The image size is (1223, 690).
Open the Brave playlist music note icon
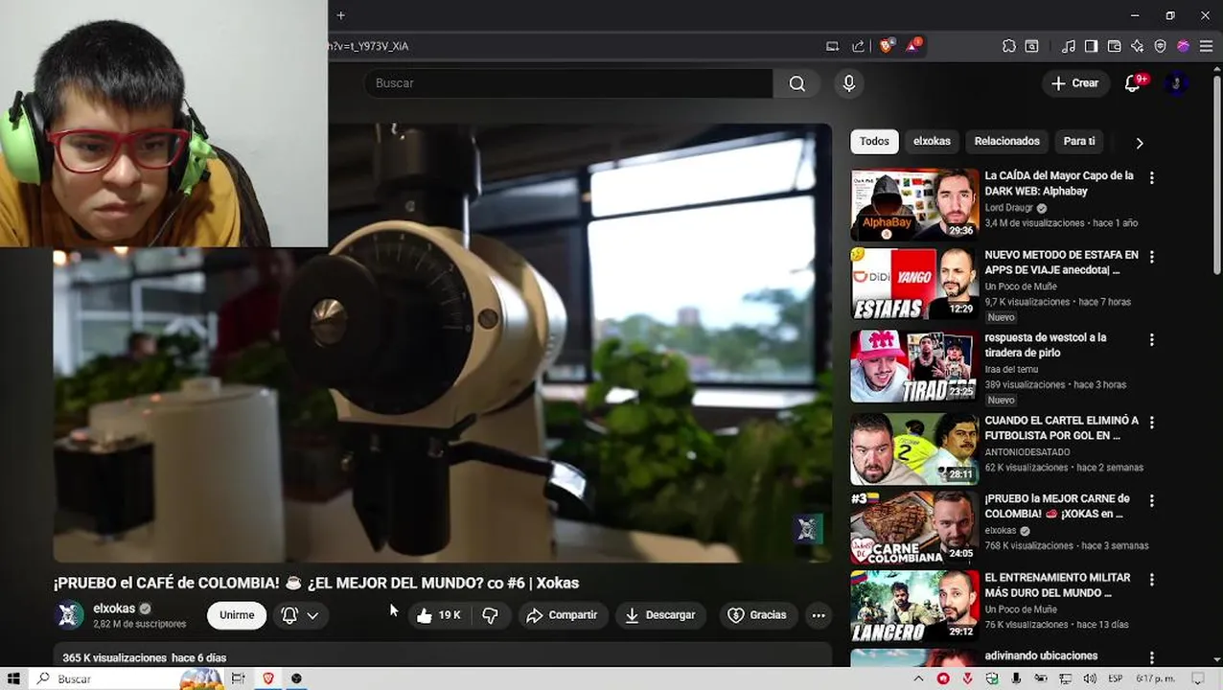click(x=1068, y=46)
